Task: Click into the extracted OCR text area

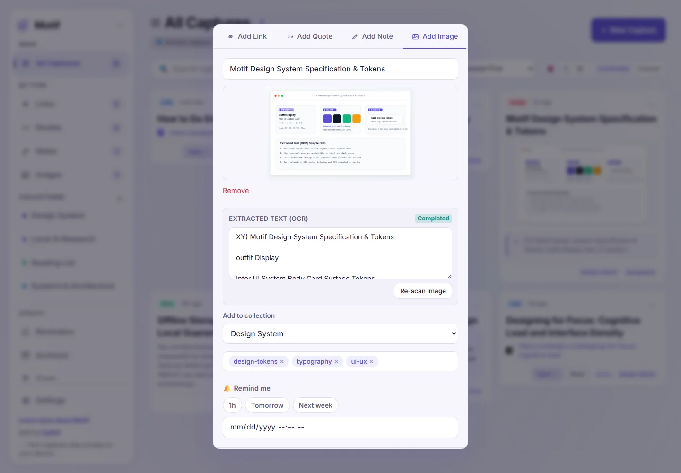Action: pos(340,253)
